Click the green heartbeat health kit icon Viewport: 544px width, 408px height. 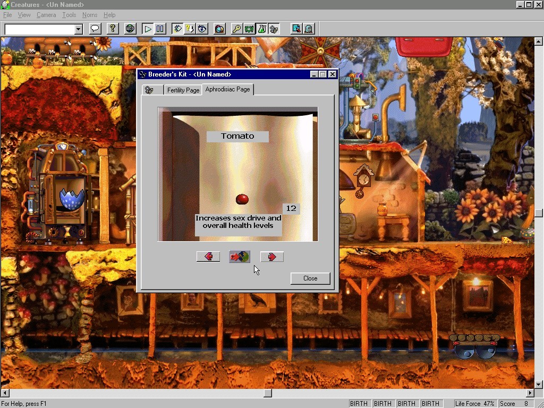[249, 29]
